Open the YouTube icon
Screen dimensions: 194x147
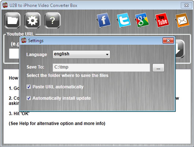pos(162,20)
